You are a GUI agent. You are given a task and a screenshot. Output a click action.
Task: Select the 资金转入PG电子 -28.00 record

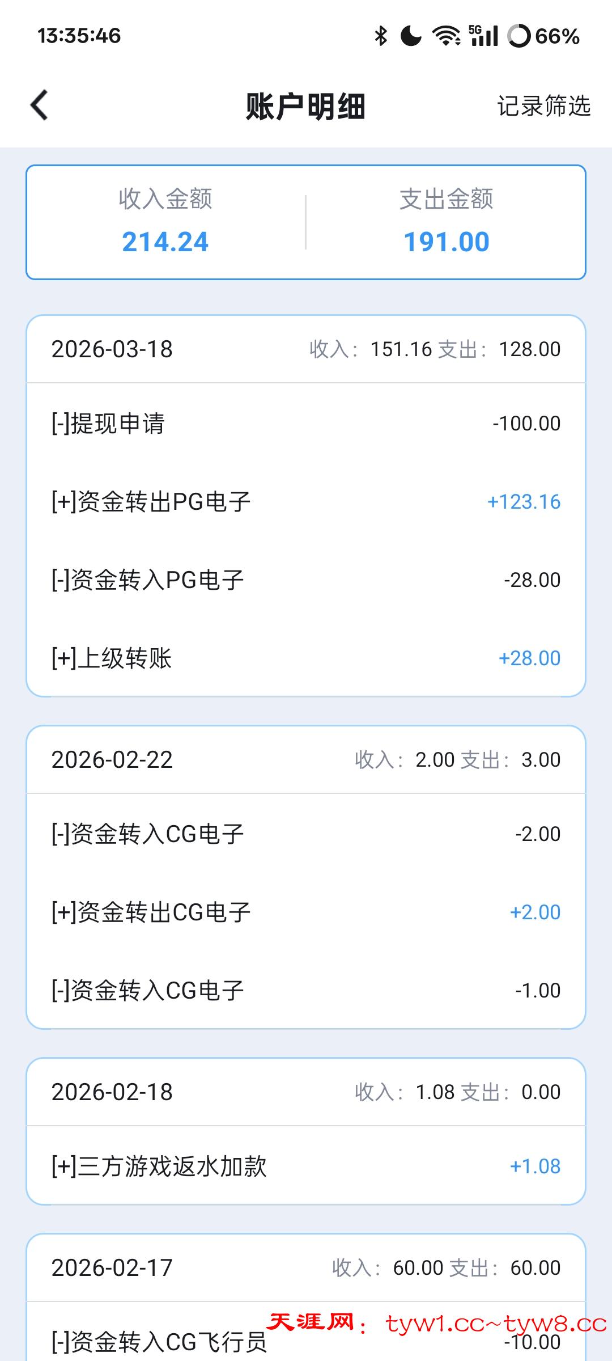coord(306,580)
